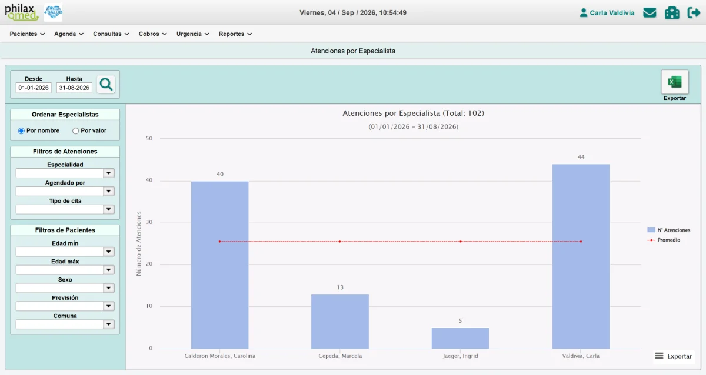Select the Por nombre radio button
The image size is (706, 375).
[21, 130]
